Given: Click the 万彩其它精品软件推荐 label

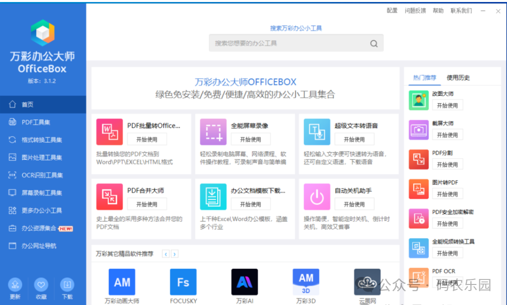Looking at the screenshot, I should click(x=124, y=253).
